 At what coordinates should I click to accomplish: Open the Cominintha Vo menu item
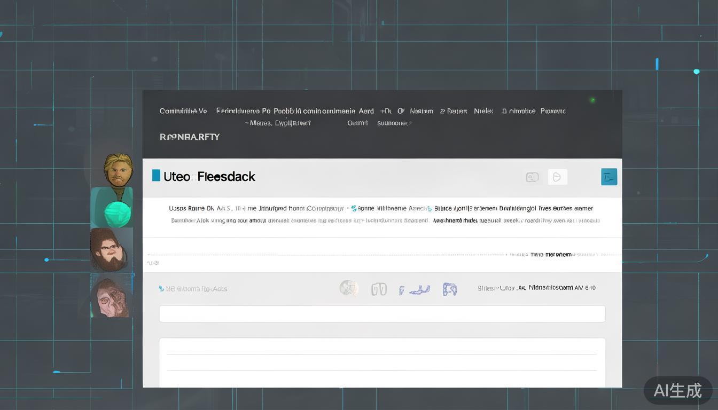(183, 111)
